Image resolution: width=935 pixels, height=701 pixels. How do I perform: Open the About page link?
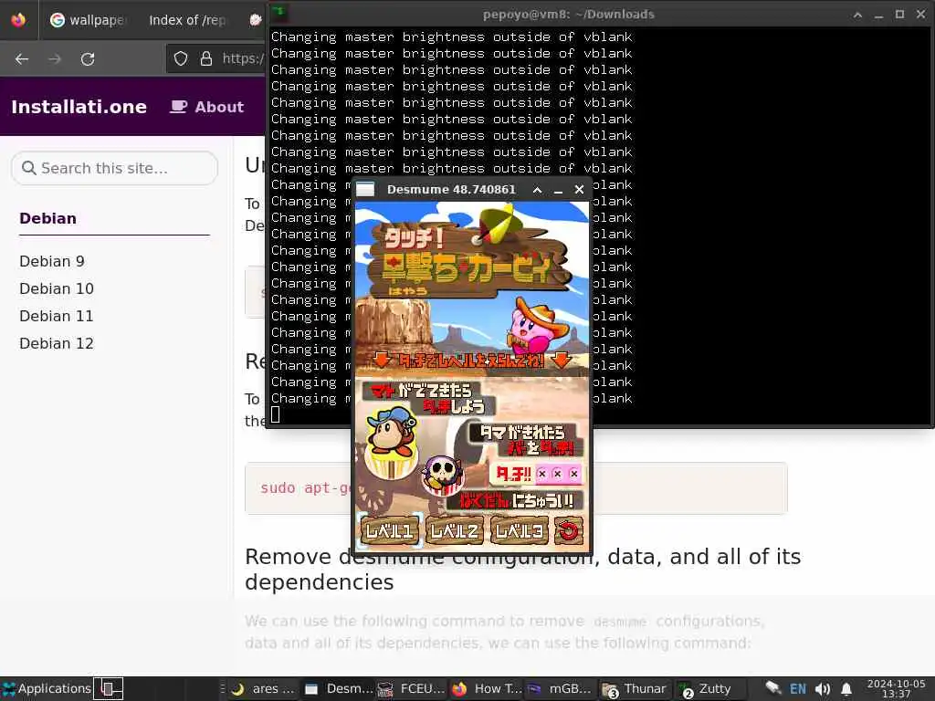click(x=207, y=107)
